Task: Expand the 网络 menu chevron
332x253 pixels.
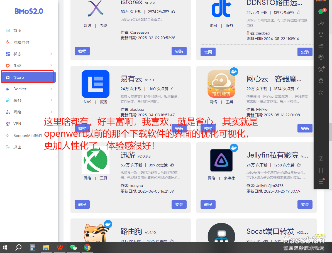Action: pyautogui.click(x=51, y=112)
